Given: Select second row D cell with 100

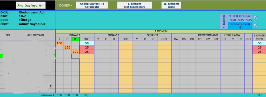Looking at the screenshot, I should pos(67,47).
